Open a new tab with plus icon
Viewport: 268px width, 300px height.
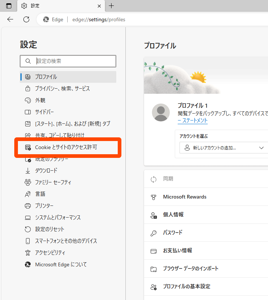pos(112,6)
